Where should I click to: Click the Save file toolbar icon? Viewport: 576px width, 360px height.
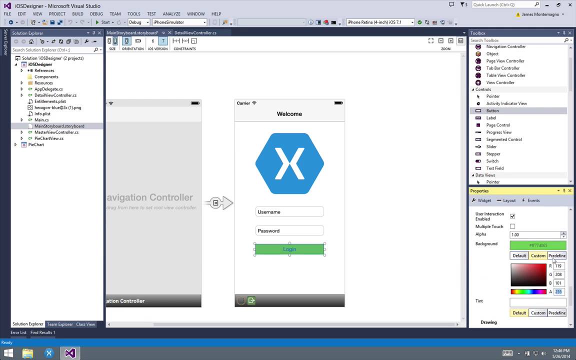52,22
